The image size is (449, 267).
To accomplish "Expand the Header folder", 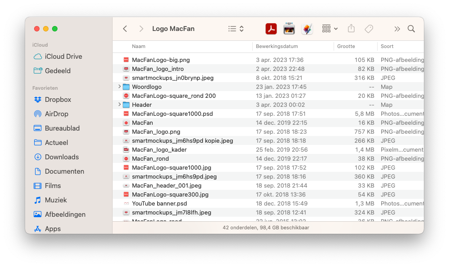I will (x=119, y=105).
